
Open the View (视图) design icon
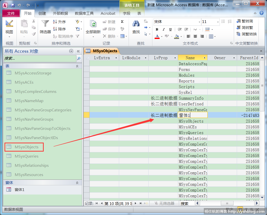(x=9, y=24)
